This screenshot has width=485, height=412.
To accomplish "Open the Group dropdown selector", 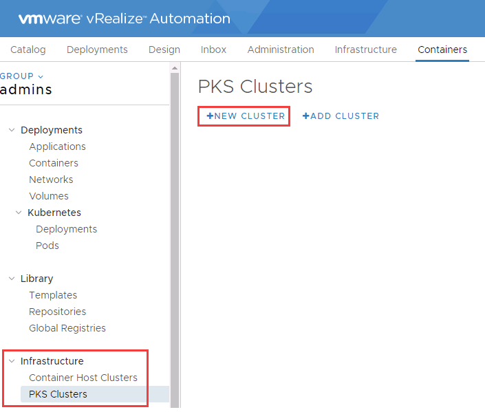I will tap(22, 76).
